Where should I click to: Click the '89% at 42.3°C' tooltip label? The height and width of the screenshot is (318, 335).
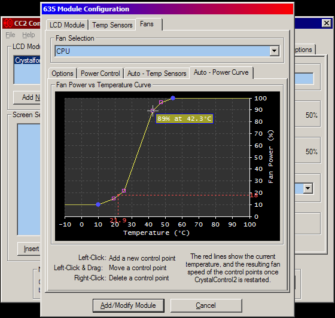click(x=184, y=119)
